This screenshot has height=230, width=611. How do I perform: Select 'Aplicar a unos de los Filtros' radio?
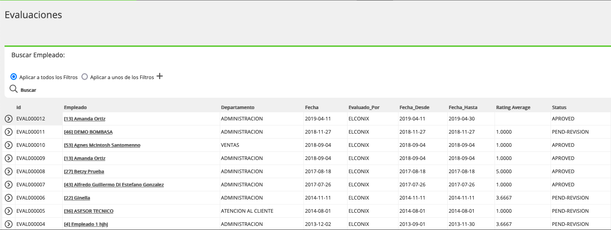85,77
